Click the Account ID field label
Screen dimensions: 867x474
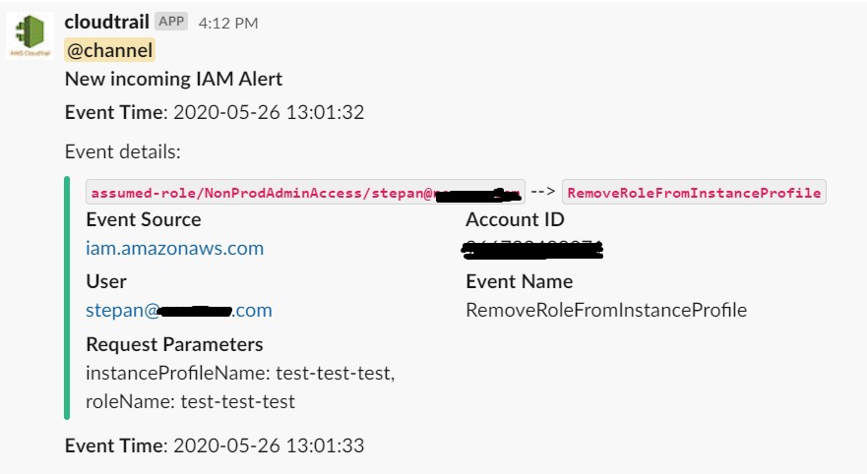pos(515,219)
